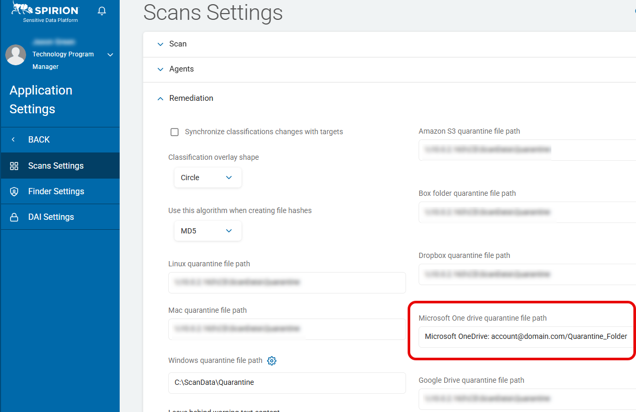Click the Linux quarantine file path field
The width and height of the screenshot is (636, 412).
coord(287,282)
